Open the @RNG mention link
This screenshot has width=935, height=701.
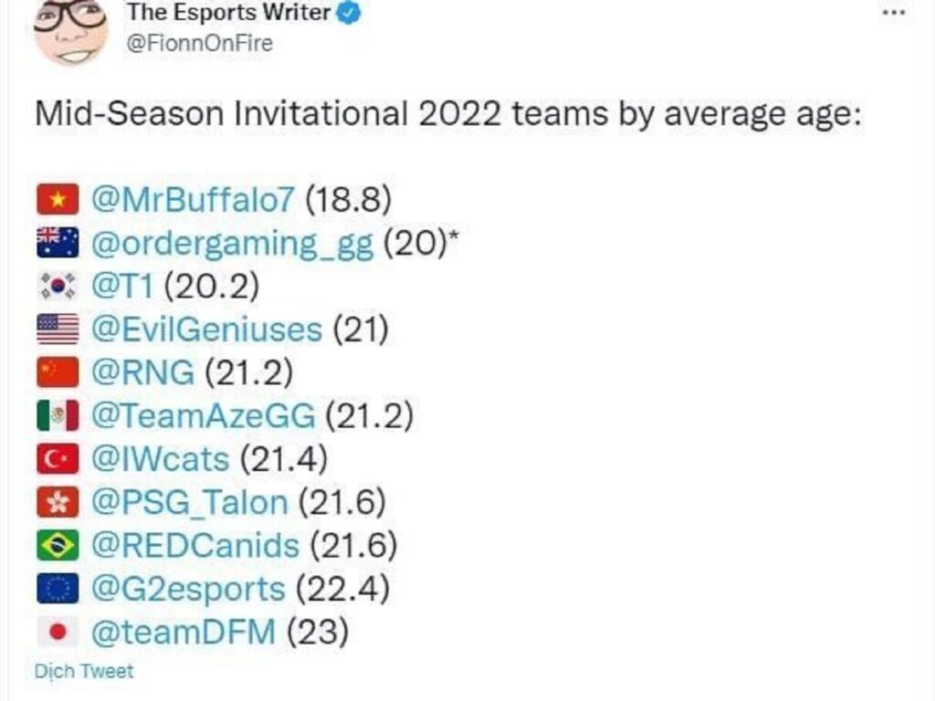pos(142,373)
